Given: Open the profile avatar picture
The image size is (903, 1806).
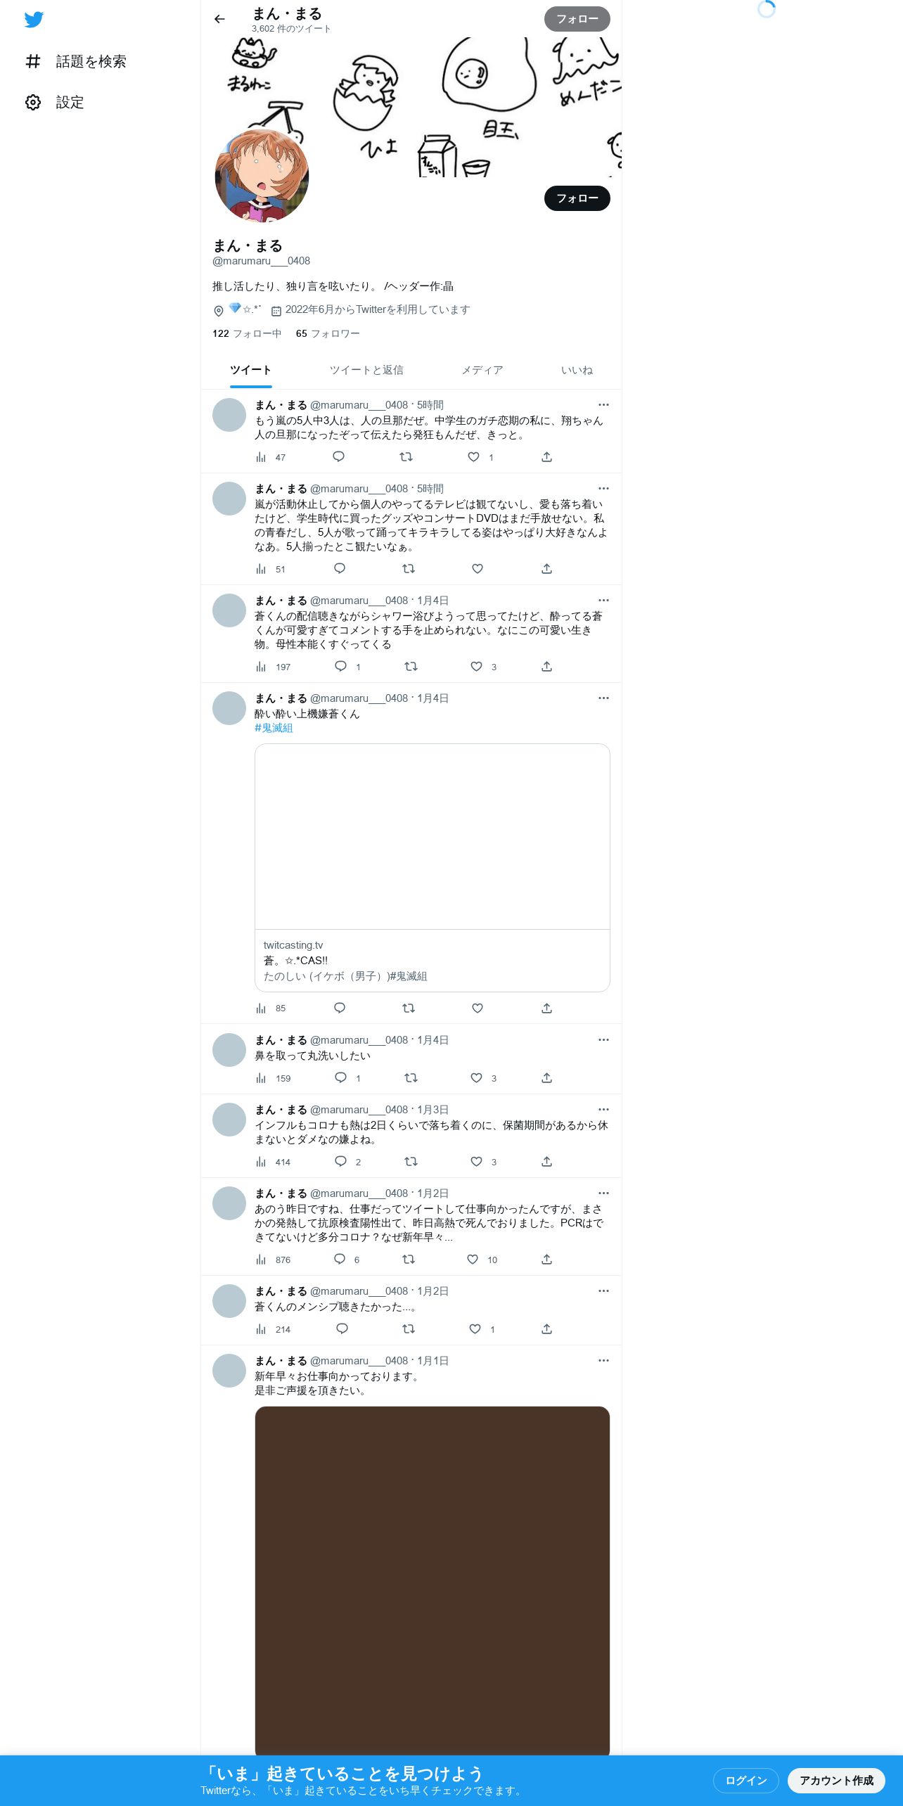Looking at the screenshot, I should point(262,176).
